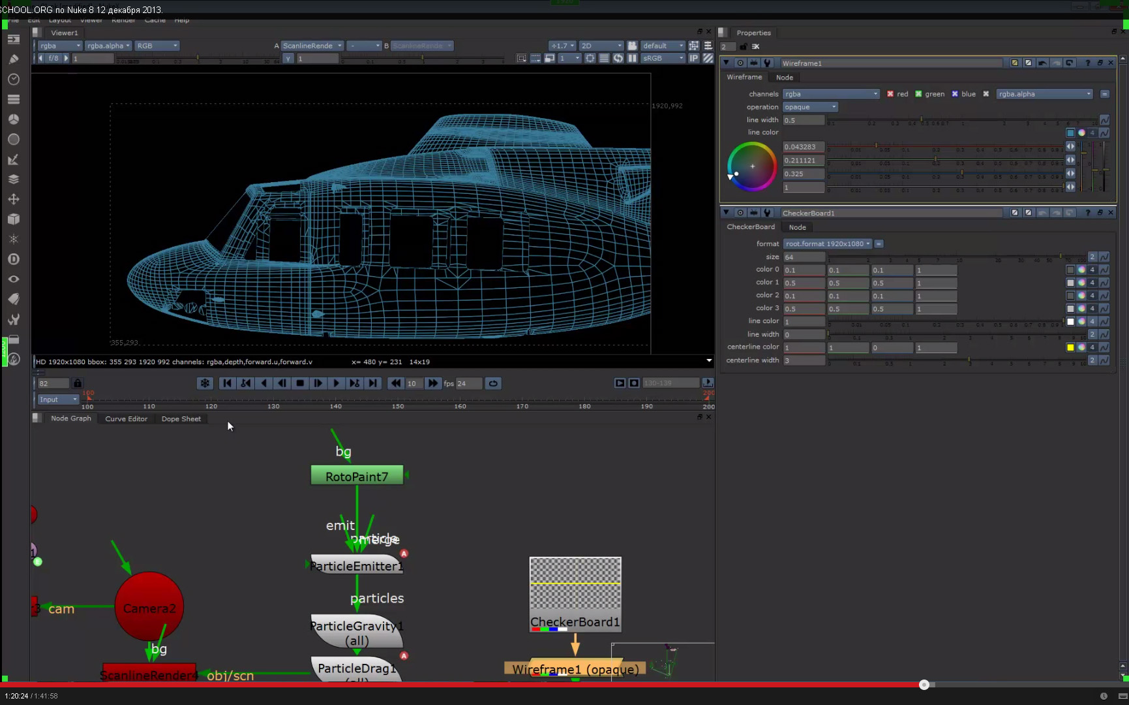Screen dimensions: 1129x705
Task: Toggle the green channel checkbox
Action: click(x=918, y=94)
